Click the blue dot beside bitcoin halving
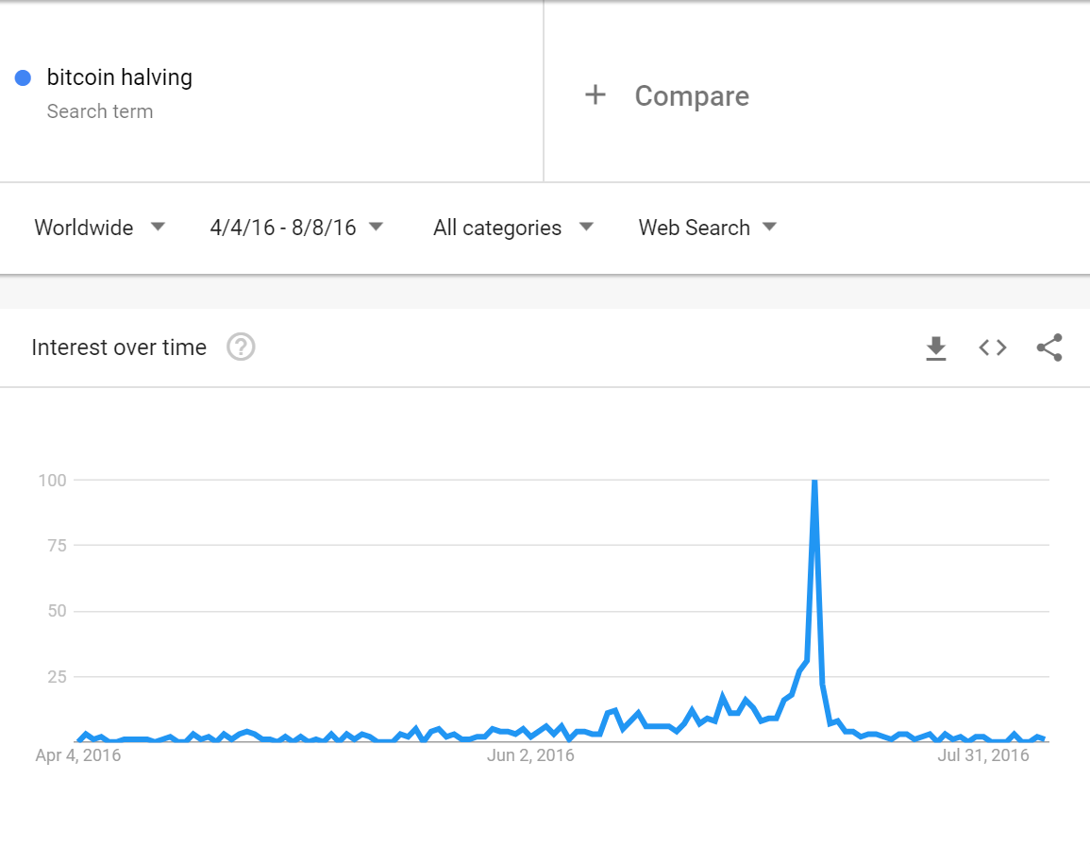 point(23,78)
